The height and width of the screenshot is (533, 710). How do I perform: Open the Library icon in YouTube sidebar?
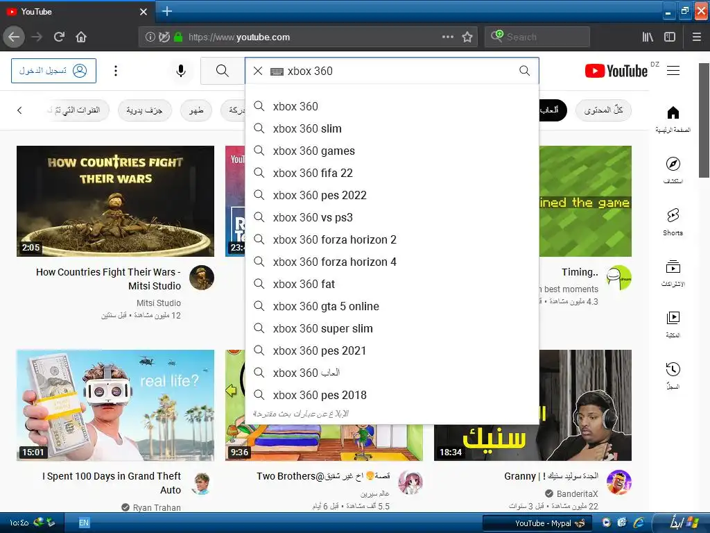tap(673, 325)
